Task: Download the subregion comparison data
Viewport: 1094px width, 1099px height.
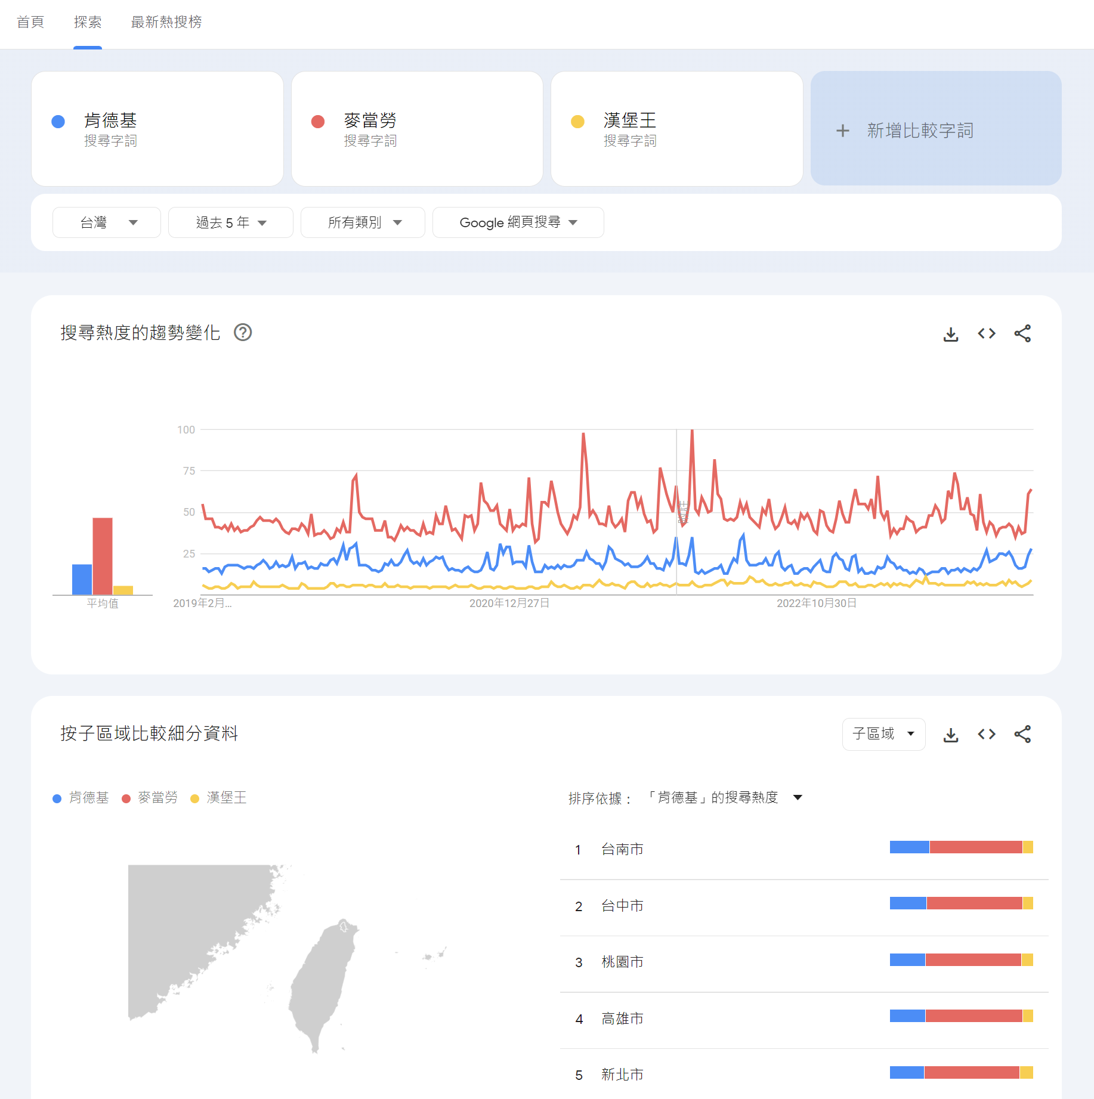Action: click(x=951, y=735)
